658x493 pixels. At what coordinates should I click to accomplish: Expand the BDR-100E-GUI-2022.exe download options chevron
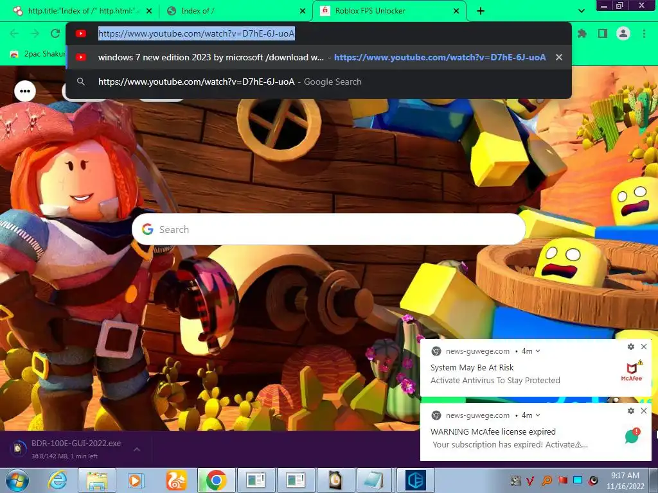[137, 449]
